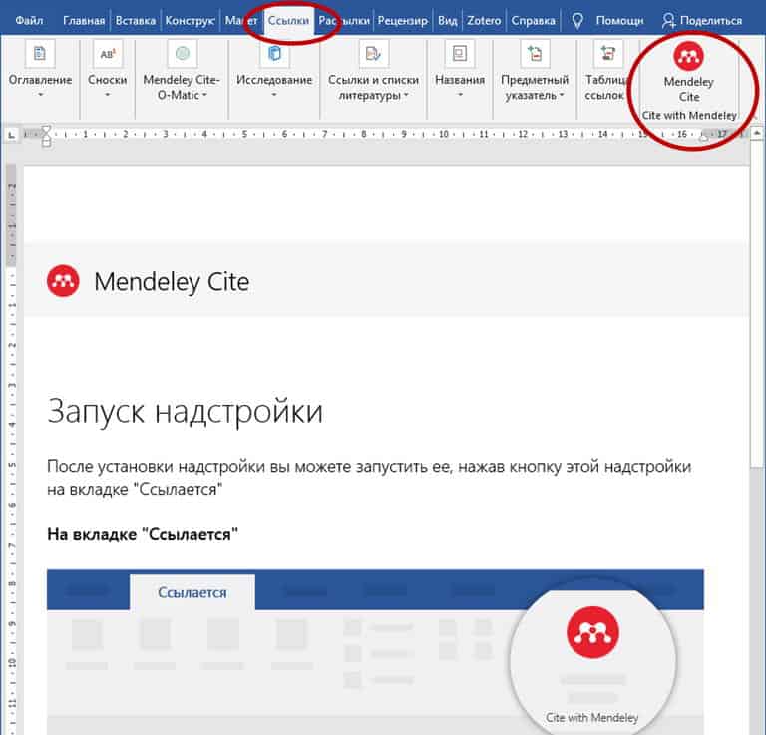Image resolution: width=766 pixels, height=735 pixels.
Task: Click the tab stop selector at ruler corner
Action: (12, 135)
